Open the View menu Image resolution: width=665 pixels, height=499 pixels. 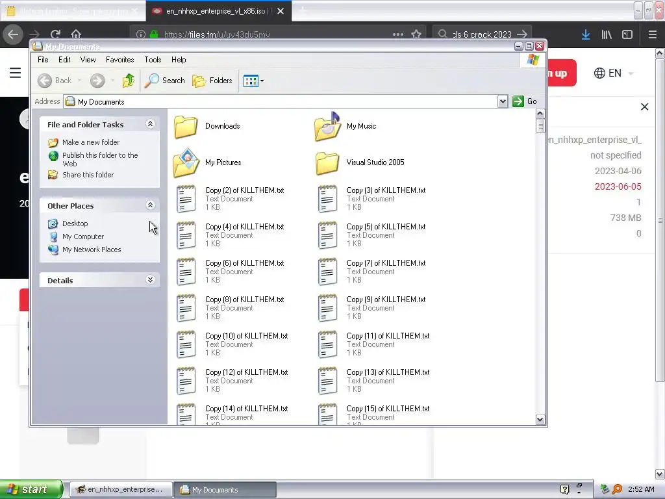click(88, 60)
